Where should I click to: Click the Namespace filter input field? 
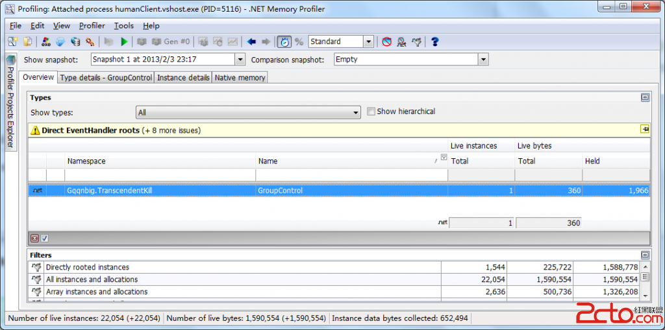coord(160,175)
